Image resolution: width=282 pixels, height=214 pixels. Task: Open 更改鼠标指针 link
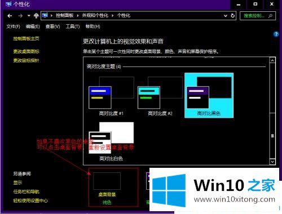(x=26, y=60)
